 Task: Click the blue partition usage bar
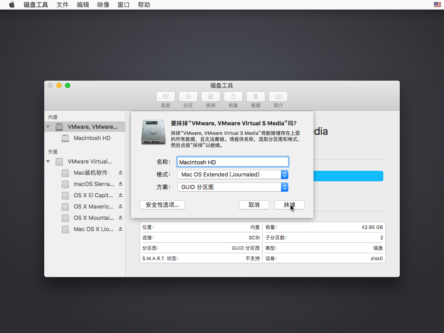(x=348, y=176)
